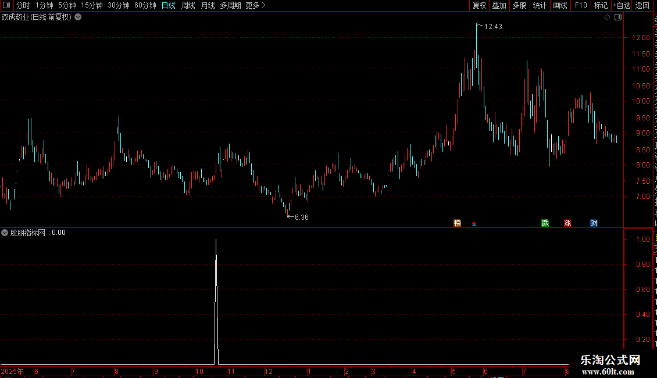657x378 pixels.
Task: Click the 12.43 high price flag marker
Action: click(x=478, y=25)
